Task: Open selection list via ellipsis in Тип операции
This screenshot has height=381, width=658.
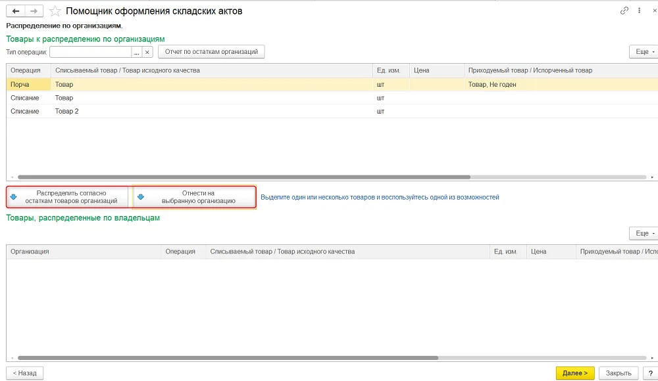Action: pos(137,52)
